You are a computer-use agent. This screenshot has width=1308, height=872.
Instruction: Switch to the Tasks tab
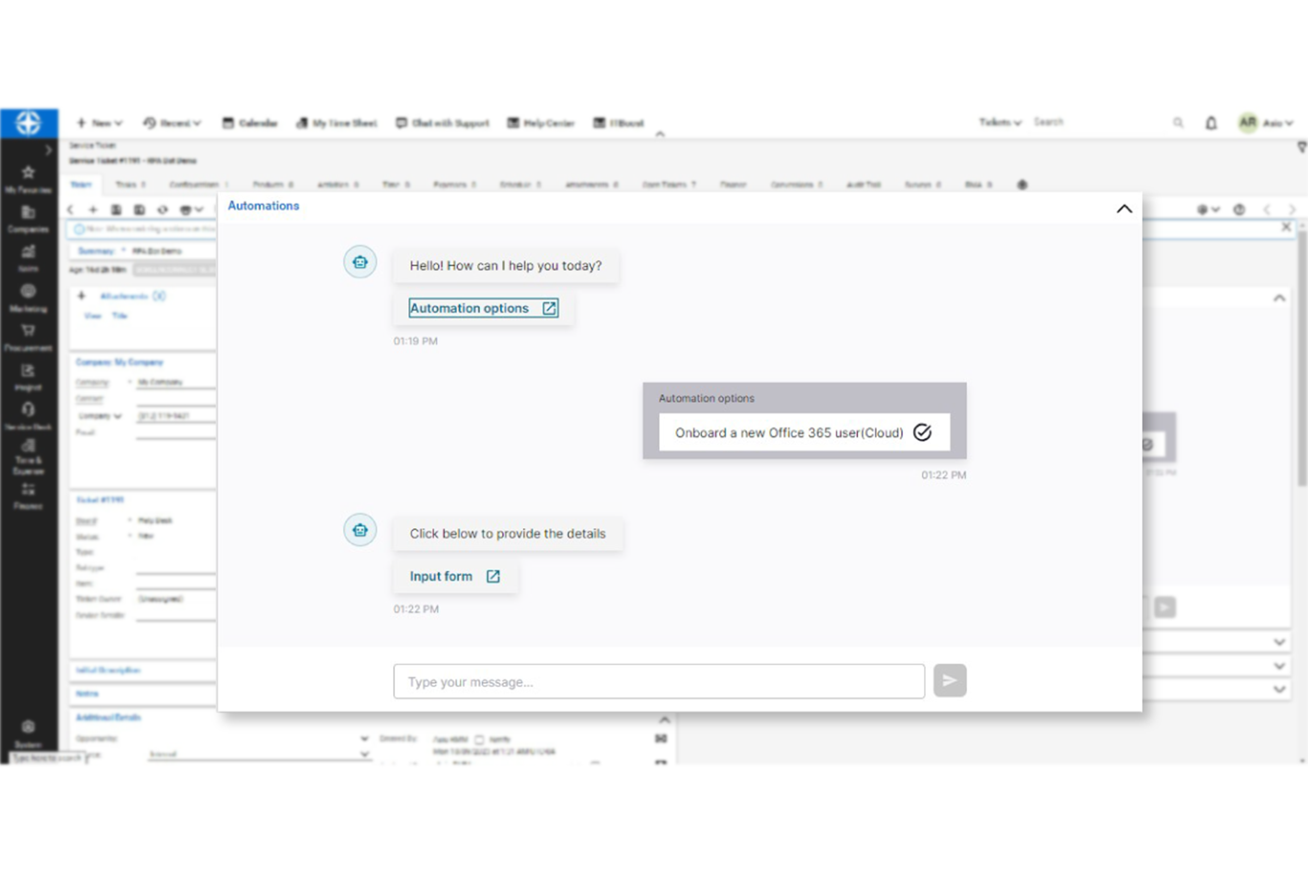130,185
